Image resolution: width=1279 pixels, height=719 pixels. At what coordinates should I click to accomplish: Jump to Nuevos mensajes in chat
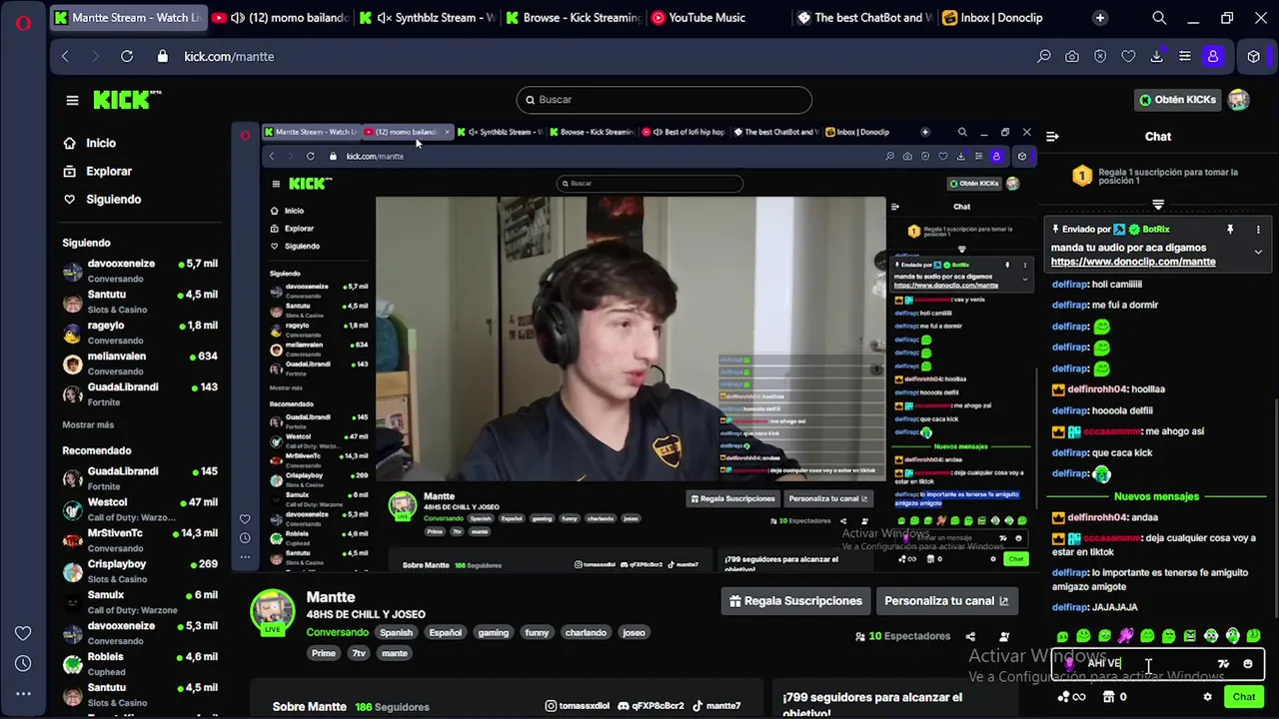coord(1156,496)
